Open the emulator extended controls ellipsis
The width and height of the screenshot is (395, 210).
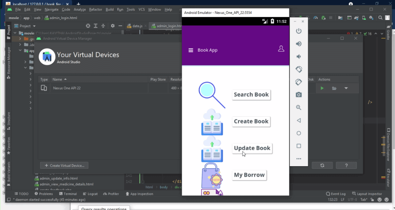tap(299, 159)
